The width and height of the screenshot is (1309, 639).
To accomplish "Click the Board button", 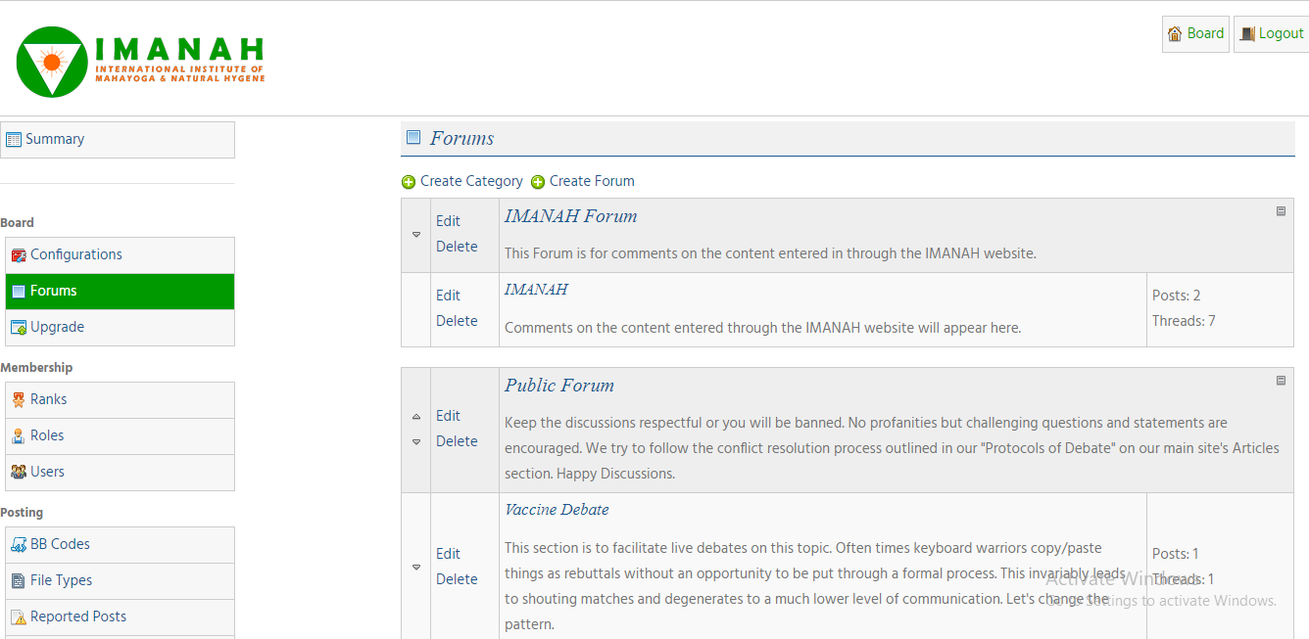I will point(1195,33).
